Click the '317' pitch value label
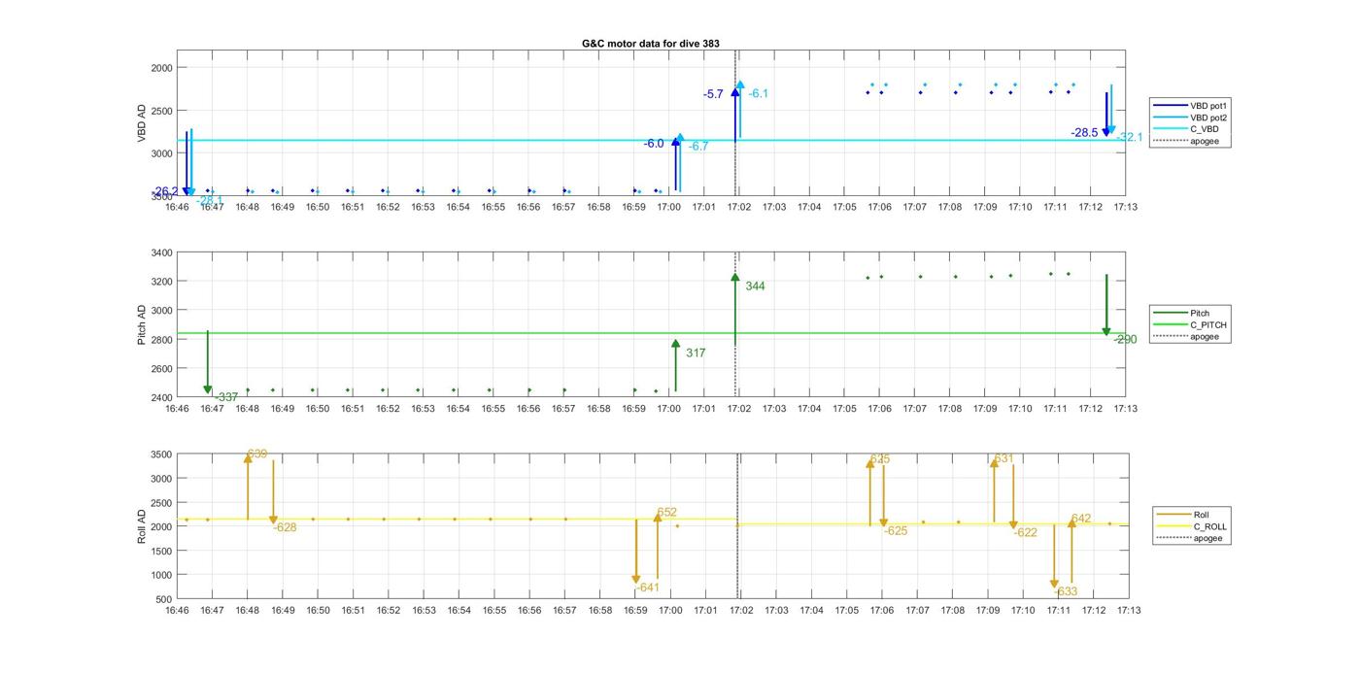Viewport: 1360px width, 673px height. coord(696,353)
